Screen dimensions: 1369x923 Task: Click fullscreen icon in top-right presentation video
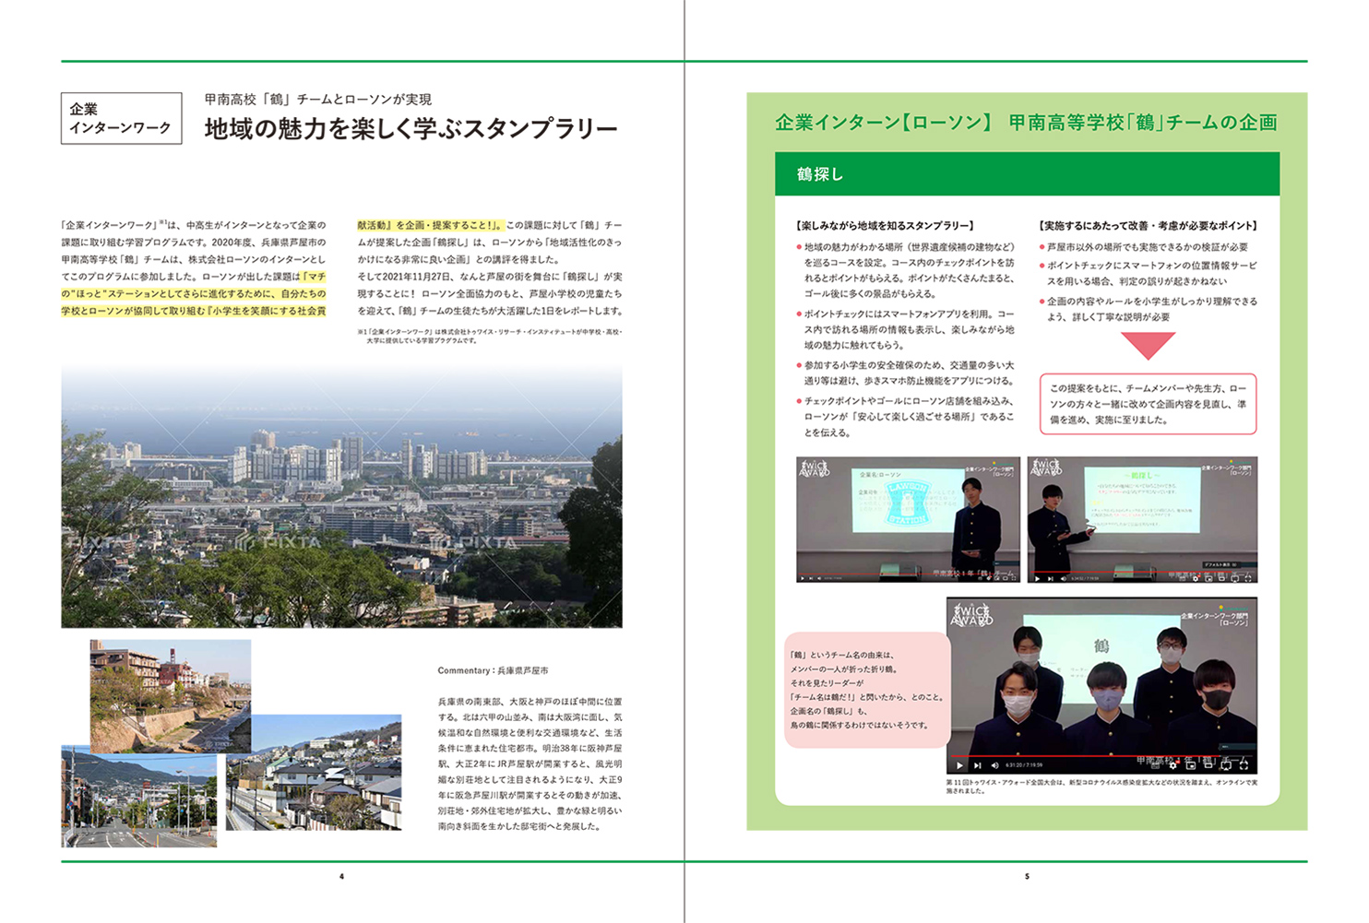[1248, 578]
